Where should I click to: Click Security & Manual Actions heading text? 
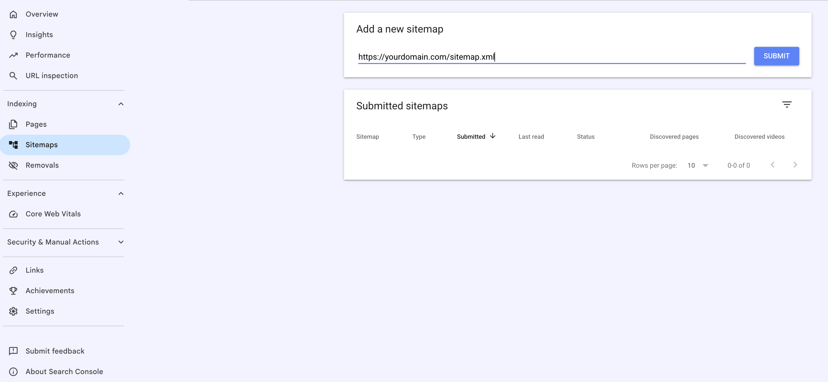click(x=53, y=242)
